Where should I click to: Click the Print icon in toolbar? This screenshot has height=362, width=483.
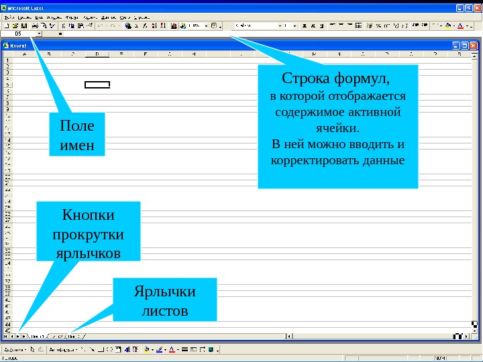coord(35,26)
